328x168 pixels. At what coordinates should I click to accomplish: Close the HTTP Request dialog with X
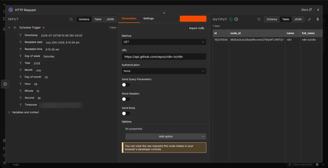(x=318, y=10)
